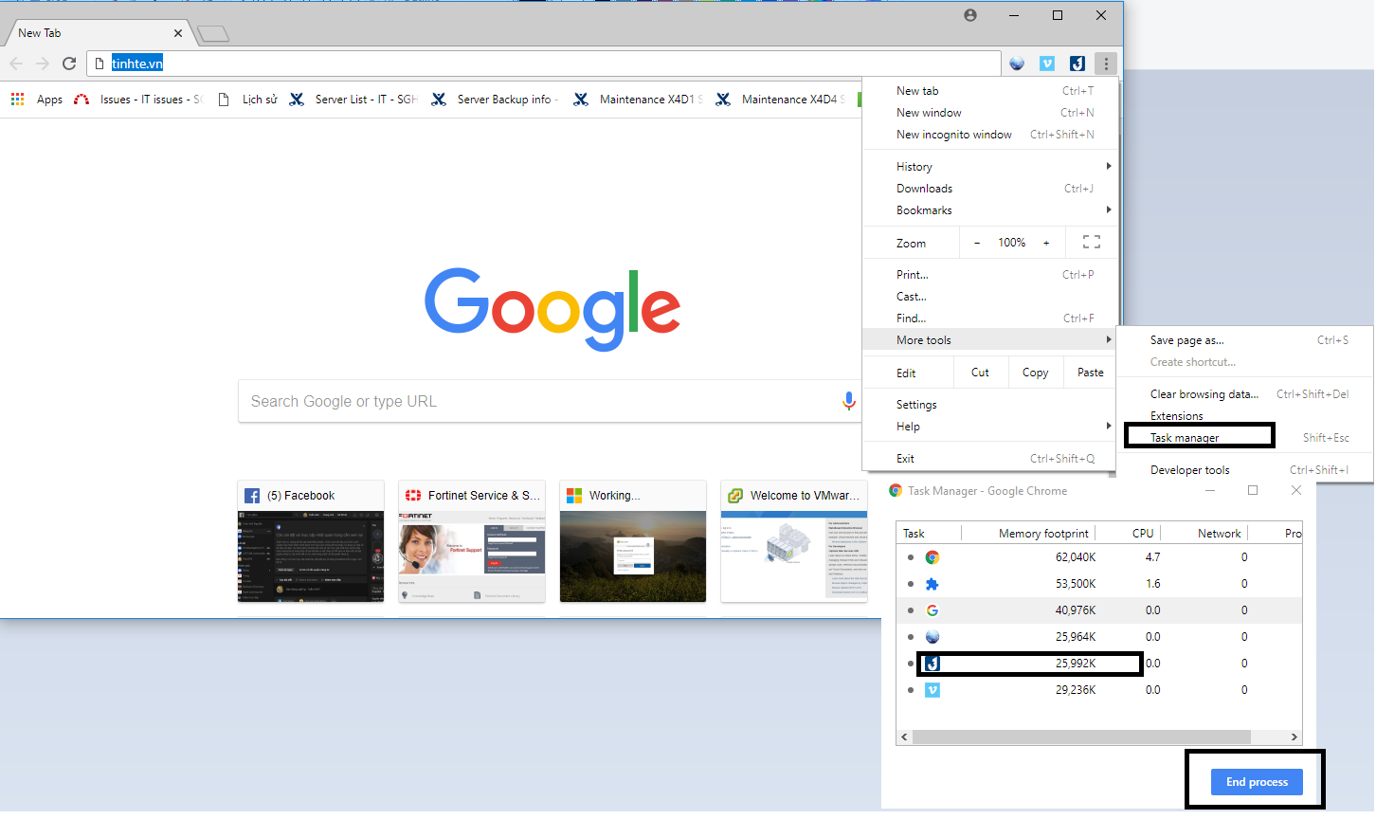Click the back navigation arrow
The width and height of the screenshot is (1376, 819).
pyautogui.click(x=16, y=64)
